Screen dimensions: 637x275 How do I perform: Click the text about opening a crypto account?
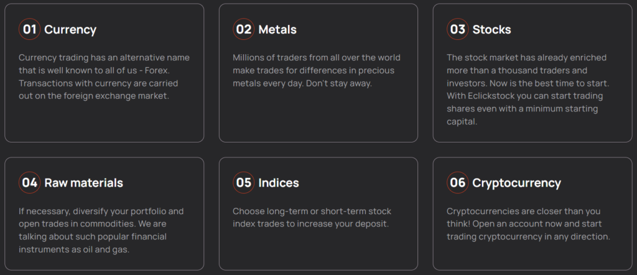click(528, 224)
